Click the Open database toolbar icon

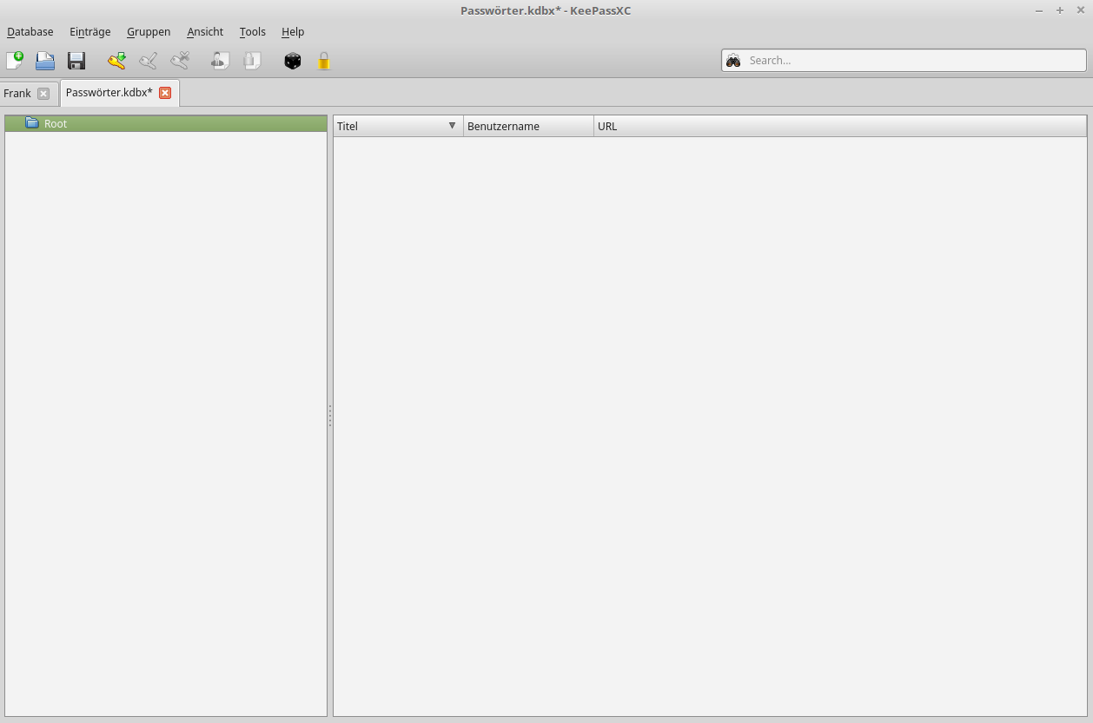45,61
